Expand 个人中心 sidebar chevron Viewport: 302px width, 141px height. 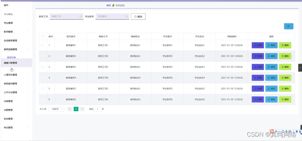coord(28,14)
